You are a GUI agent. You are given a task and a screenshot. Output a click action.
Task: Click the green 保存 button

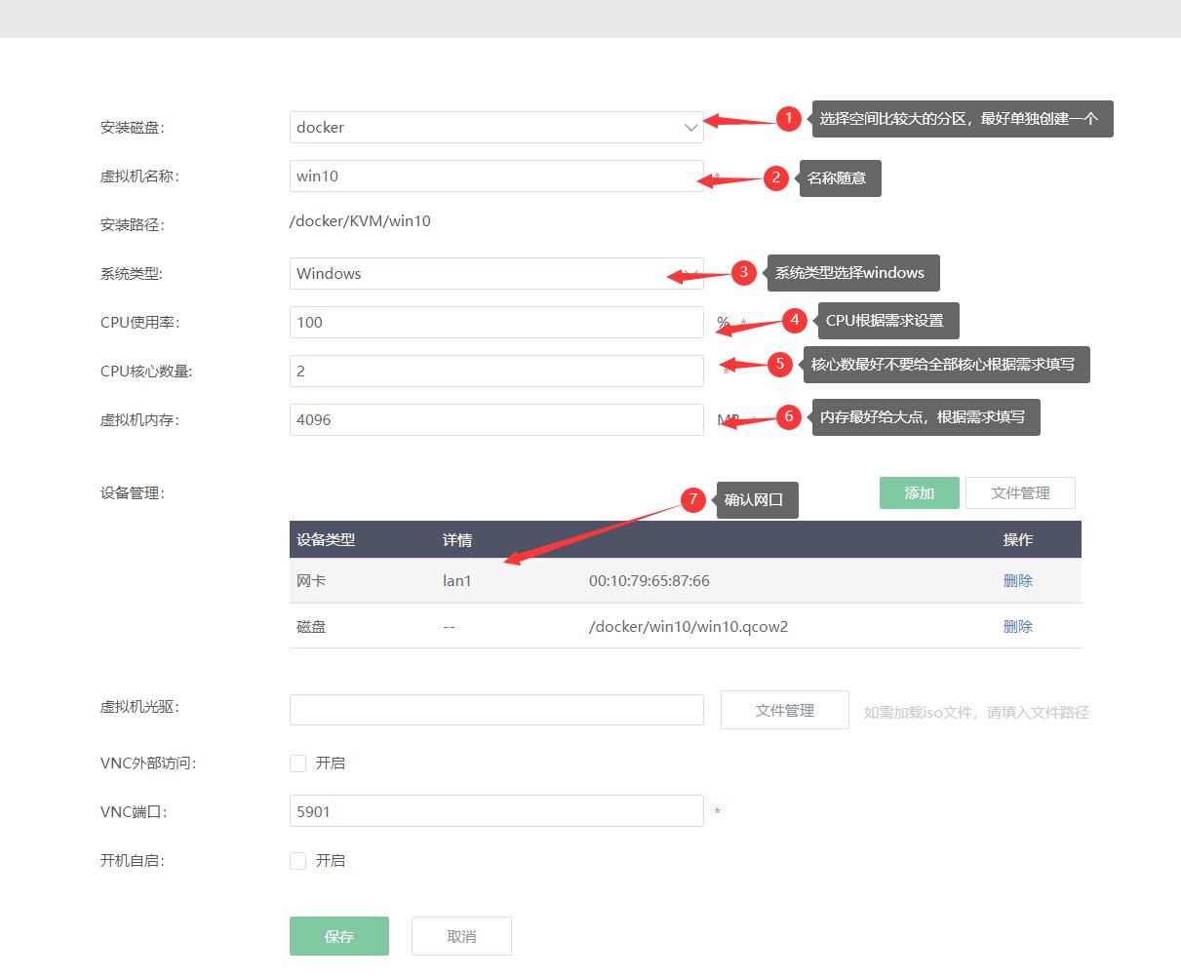[x=338, y=935]
